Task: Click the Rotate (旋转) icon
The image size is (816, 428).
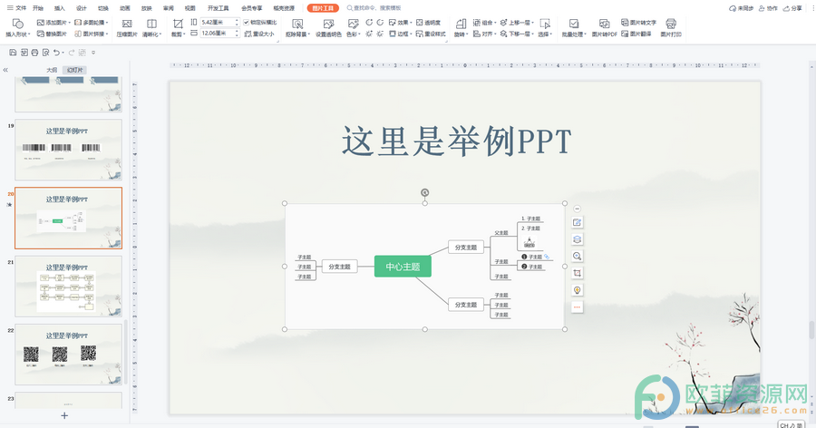Action: tap(461, 24)
